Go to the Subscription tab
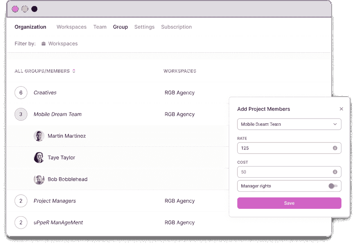The image size is (356, 244). pos(177,27)
